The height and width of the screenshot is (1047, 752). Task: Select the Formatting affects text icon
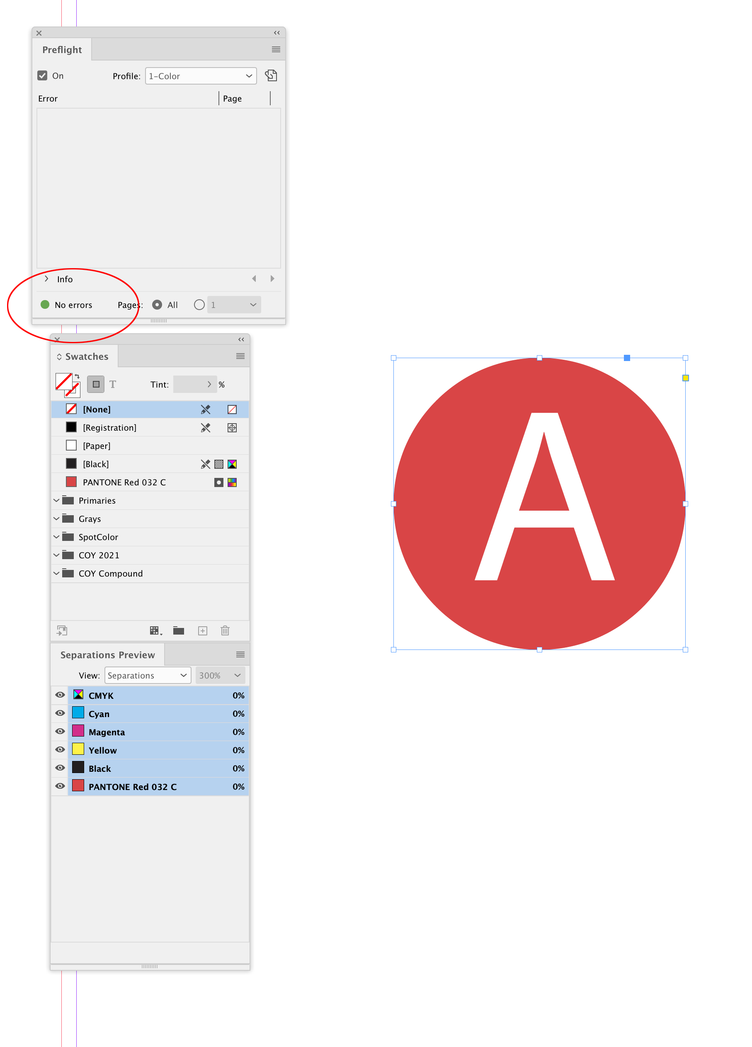113,384
